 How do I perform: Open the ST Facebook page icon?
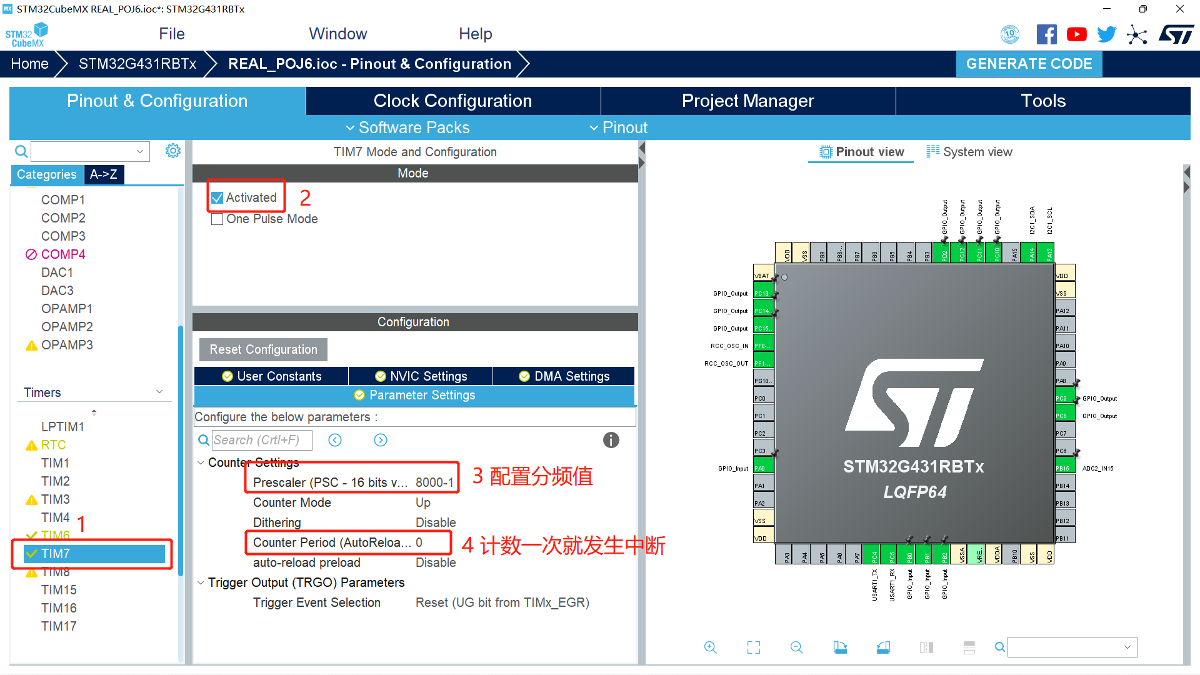pos(1046,34)
